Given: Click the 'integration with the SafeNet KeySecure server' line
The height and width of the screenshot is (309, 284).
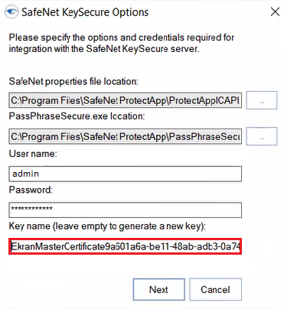Looking at the screenshot, I should (104, 49).
